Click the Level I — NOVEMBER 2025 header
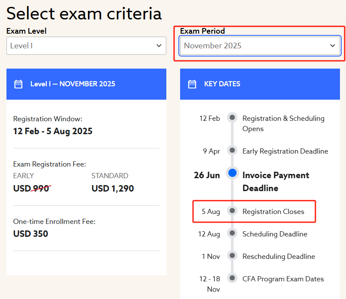This screenshot has width=346, height=299. click(x=73, y=84)
